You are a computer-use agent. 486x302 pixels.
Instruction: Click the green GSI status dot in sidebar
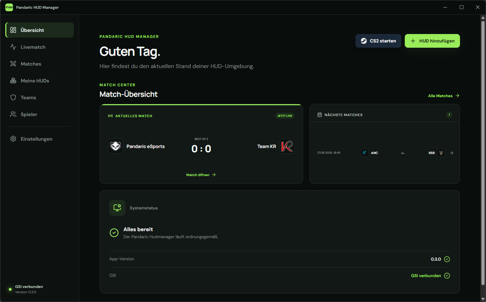click(10, 289)
